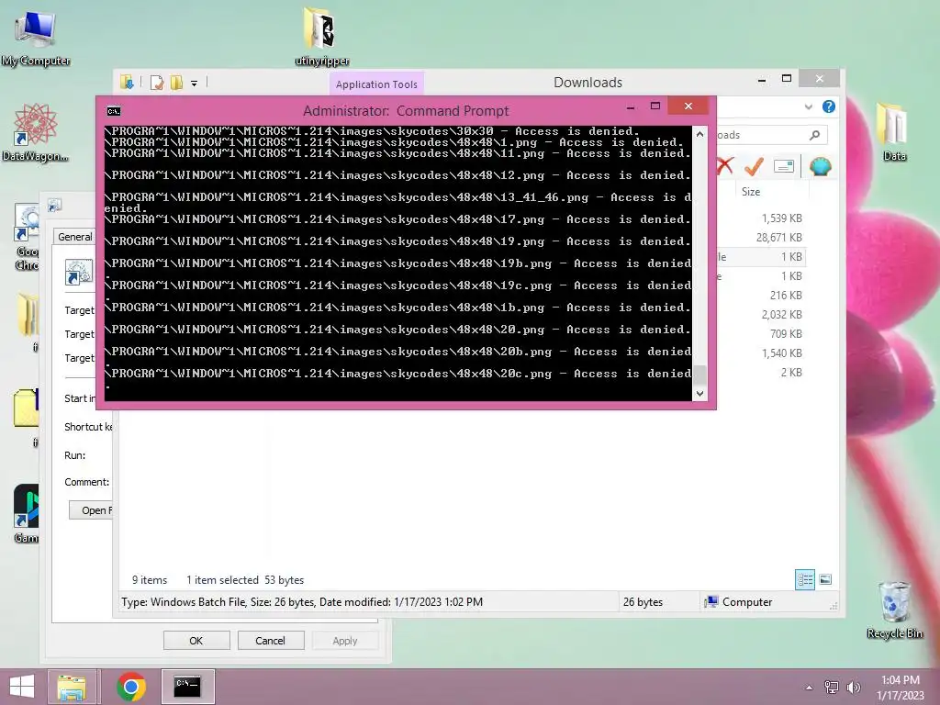Open Command Prompt window system menu icon
Image resolution: width=940 pixels, height=705 pixels.
coord(113,111)
